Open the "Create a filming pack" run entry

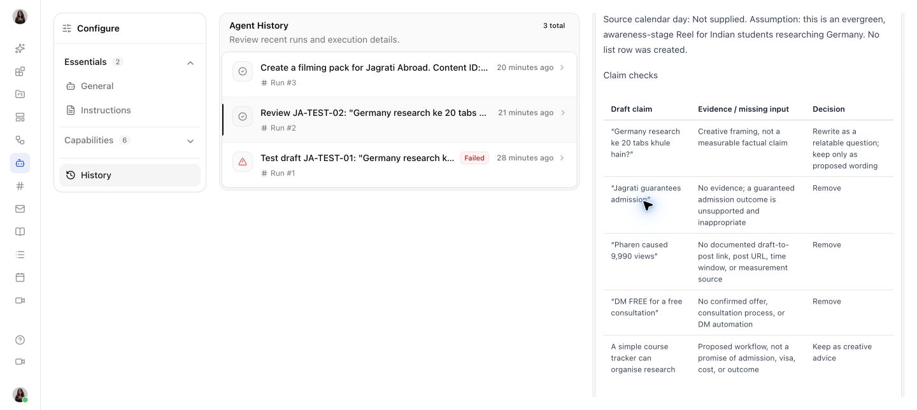tap(399, 74)
